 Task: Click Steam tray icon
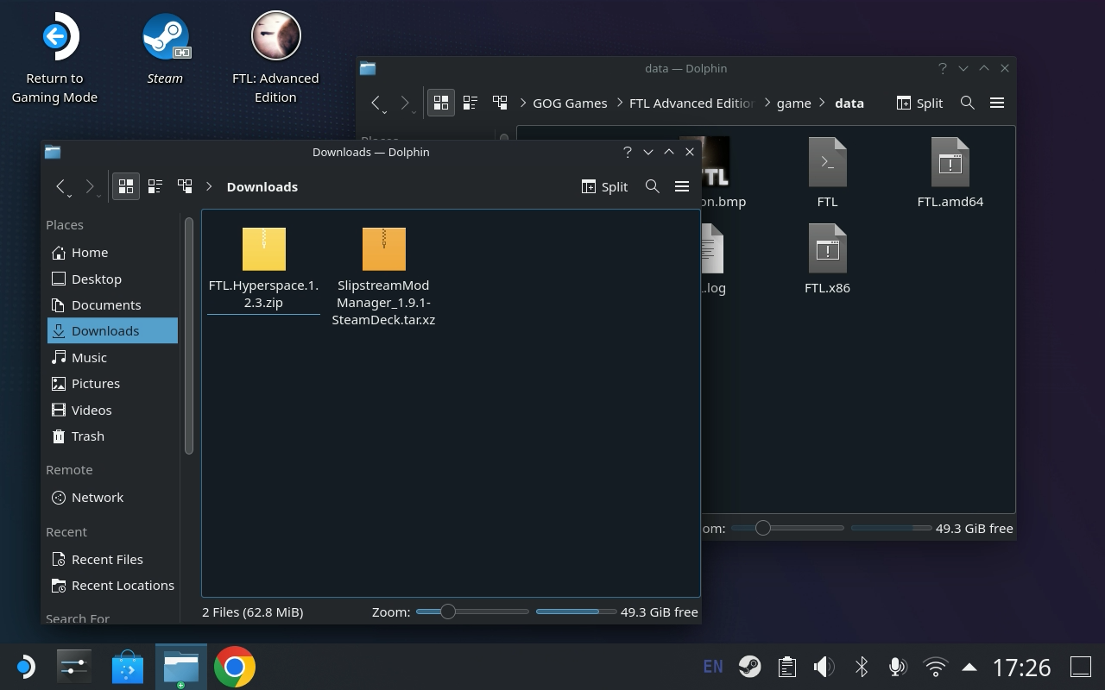(749, 667)
